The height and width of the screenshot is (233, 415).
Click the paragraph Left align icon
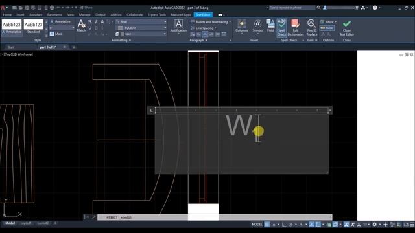pos(198,34)
